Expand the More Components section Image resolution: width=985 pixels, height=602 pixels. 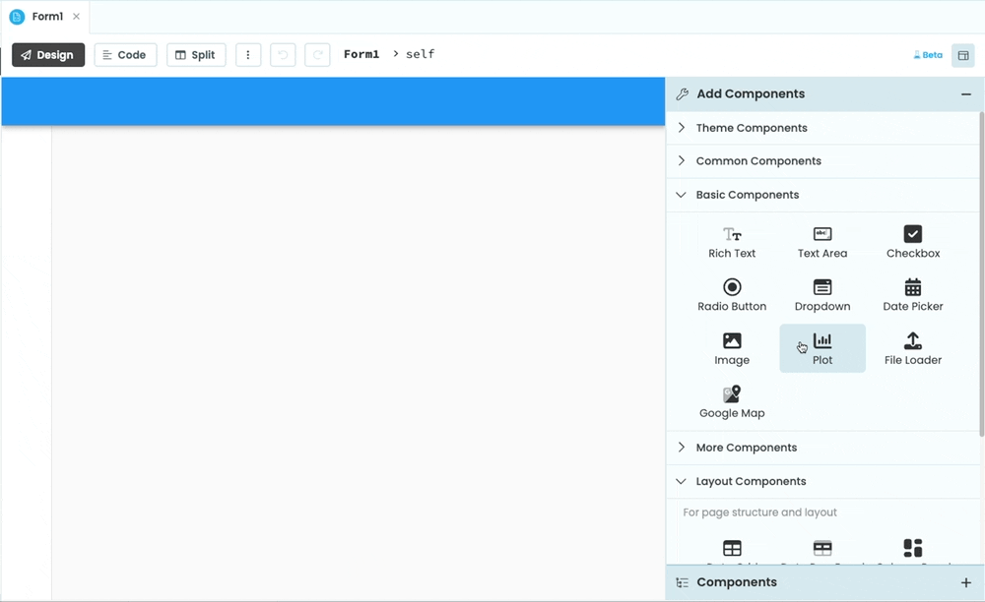[747, 447]
